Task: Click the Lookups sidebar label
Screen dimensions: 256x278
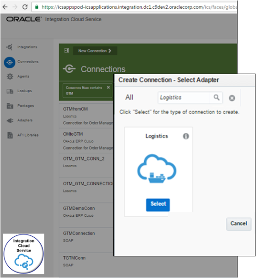Action: point(24,91)
